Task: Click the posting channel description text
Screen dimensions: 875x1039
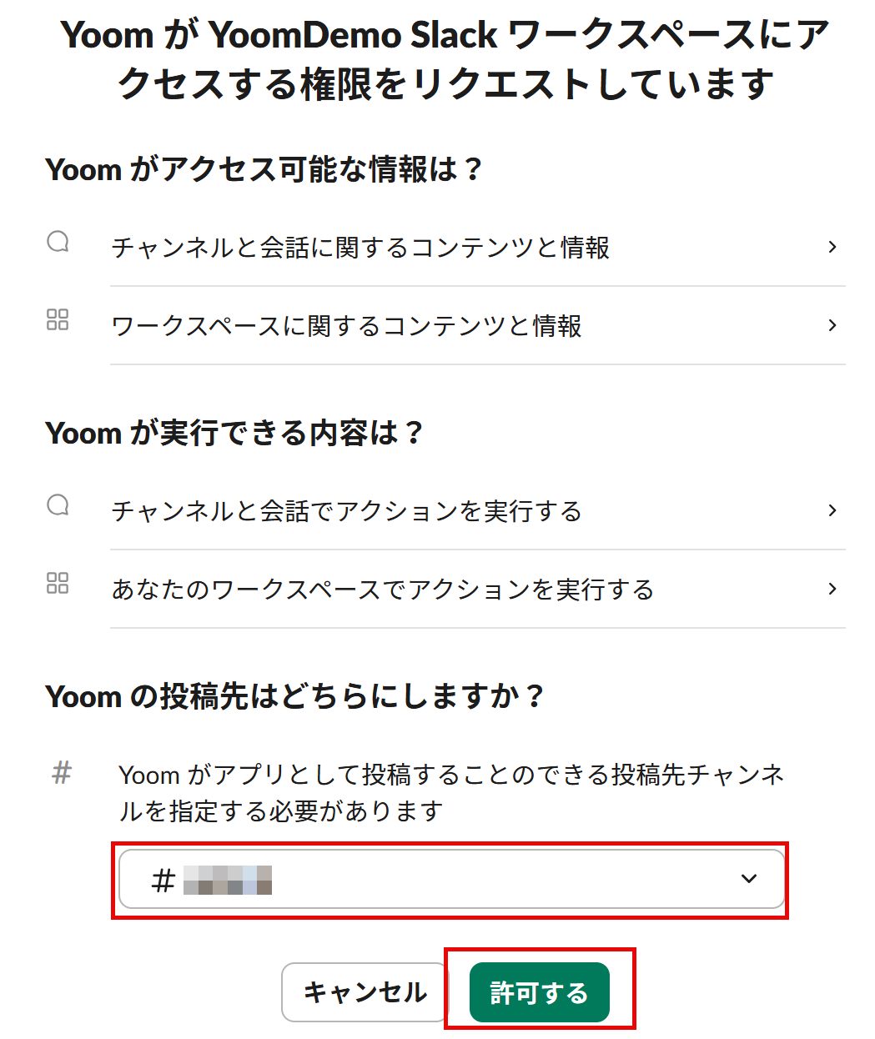Action: (450, 792)
